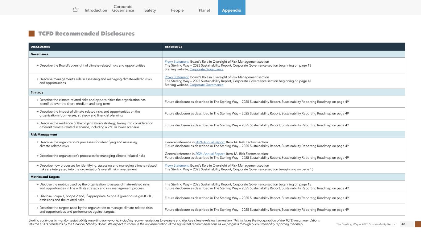This screenshot has height=237, width=421.
Task: Click the highlighted Appendix tab
Action: pos(232,10)
